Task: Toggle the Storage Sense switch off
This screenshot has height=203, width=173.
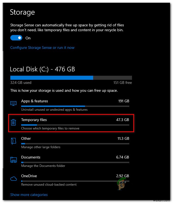Action: tap(17, 38)
